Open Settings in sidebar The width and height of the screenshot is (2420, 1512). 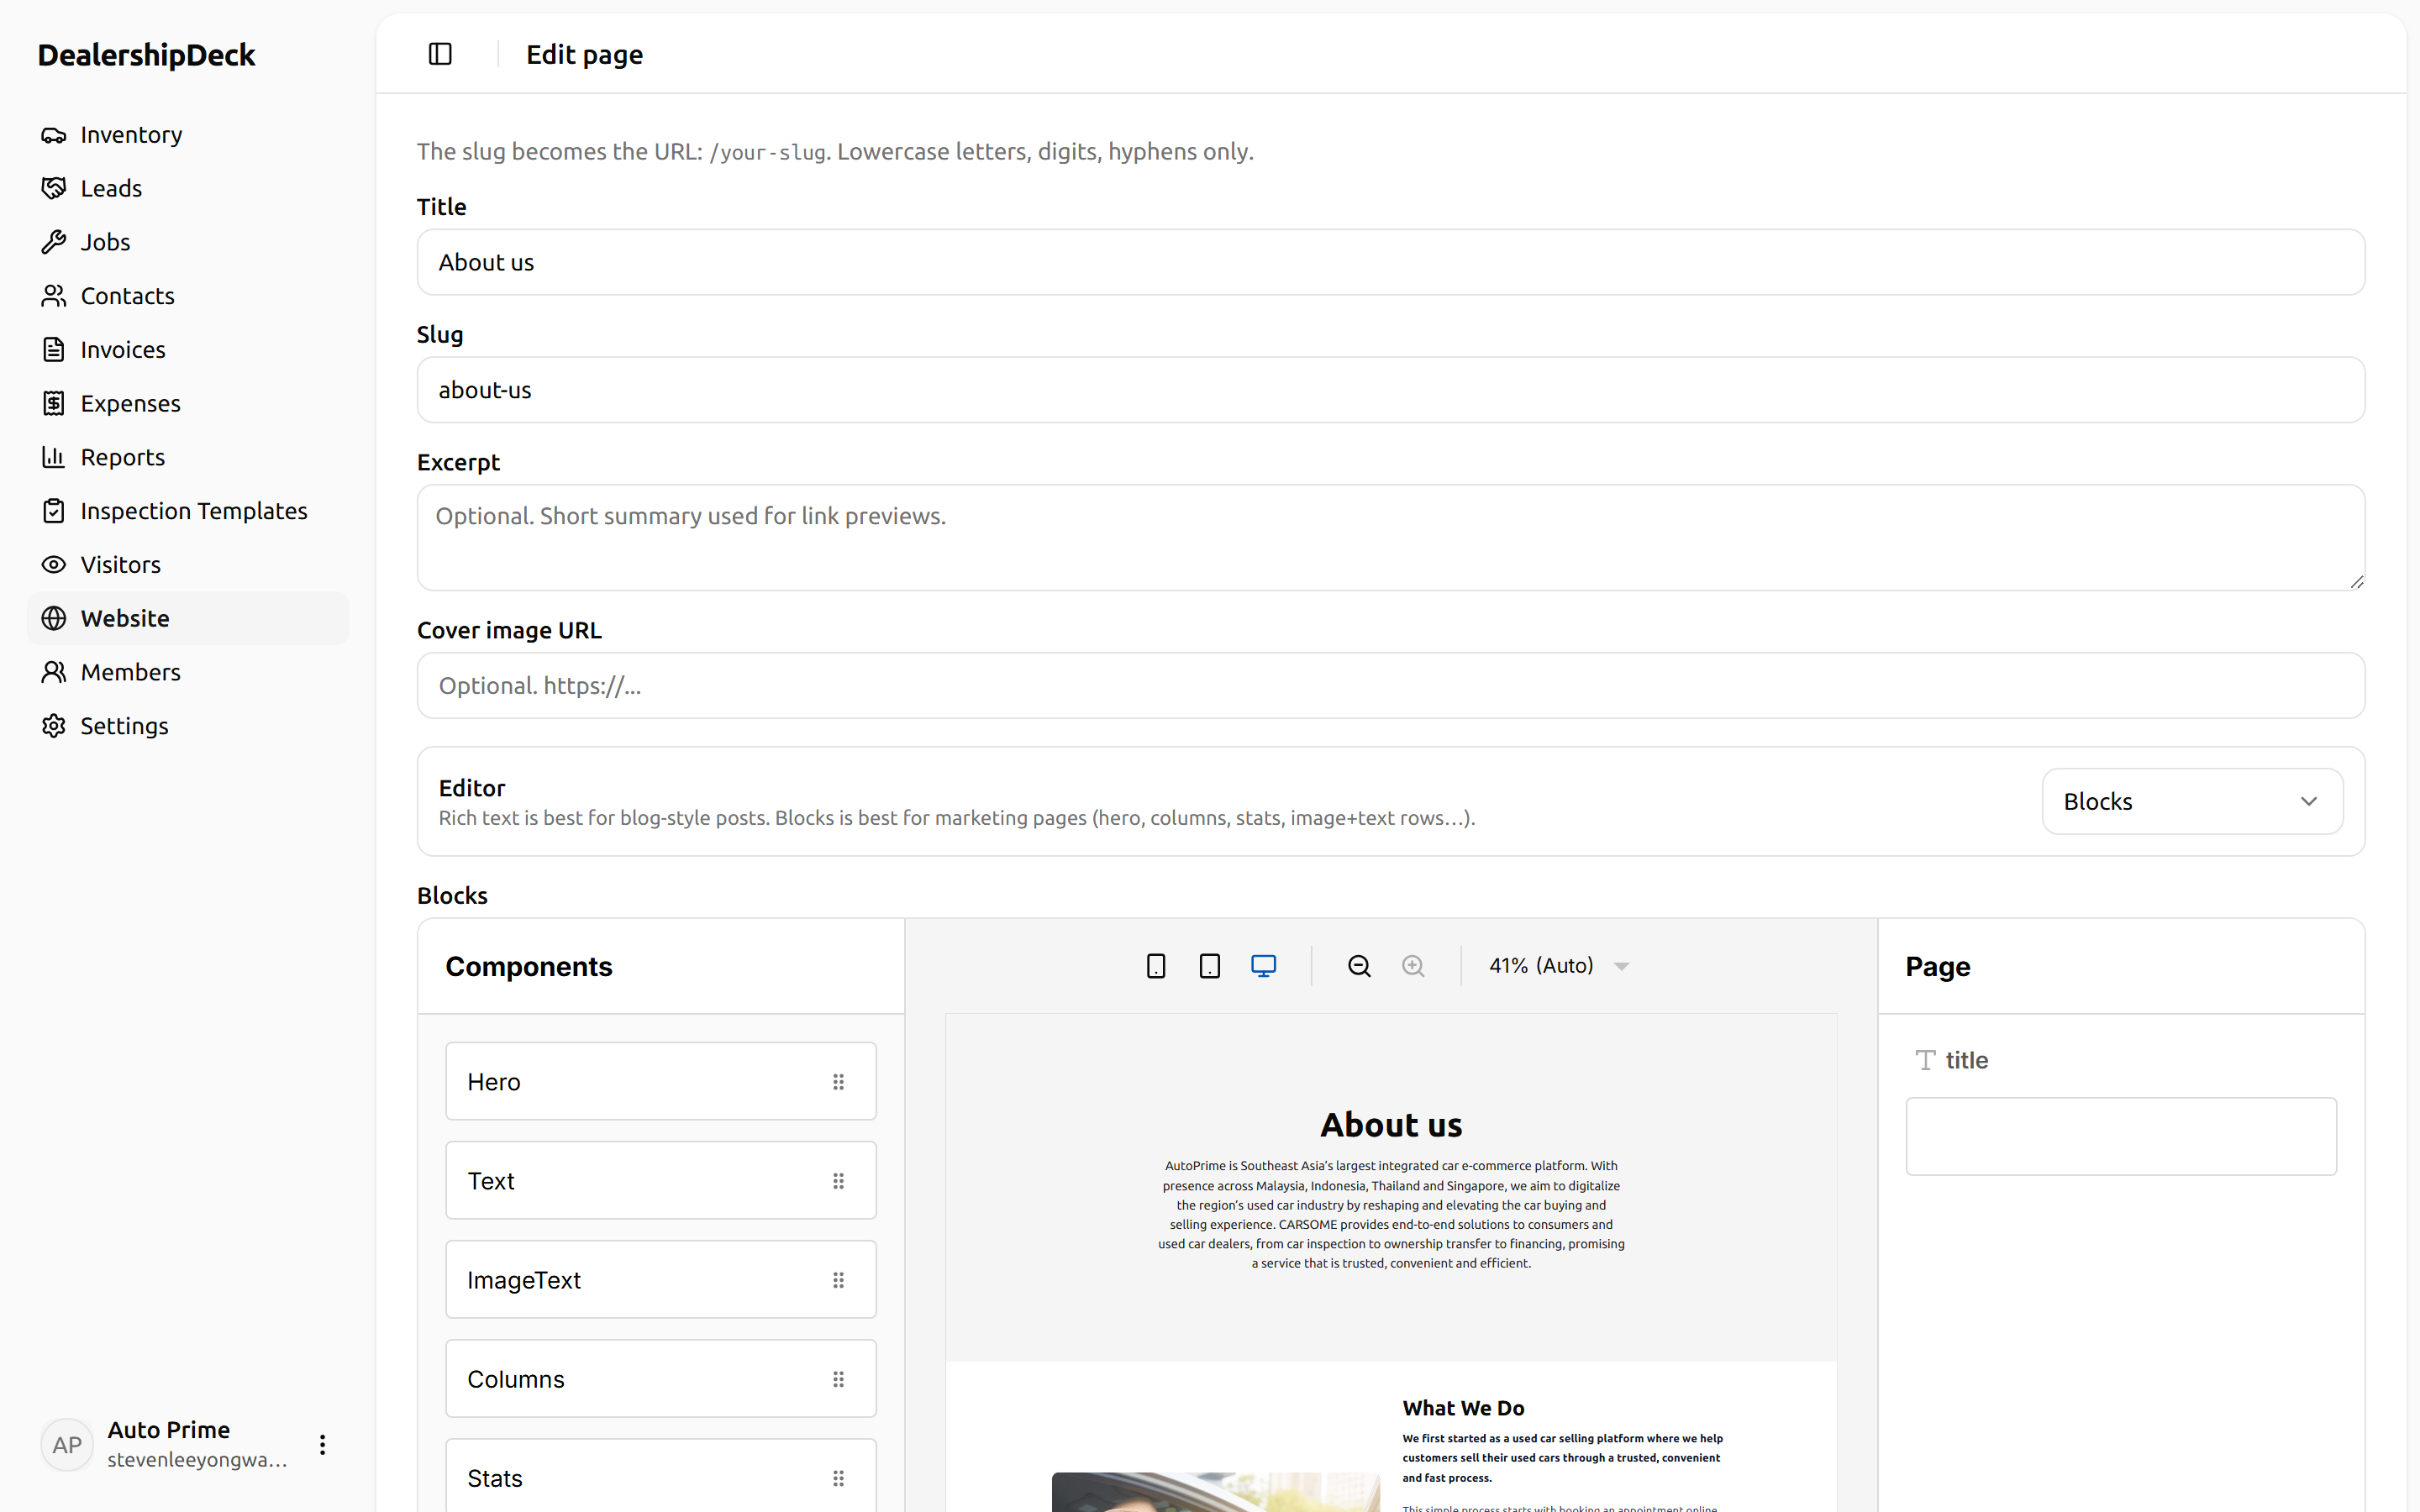(x=188, y=726)
